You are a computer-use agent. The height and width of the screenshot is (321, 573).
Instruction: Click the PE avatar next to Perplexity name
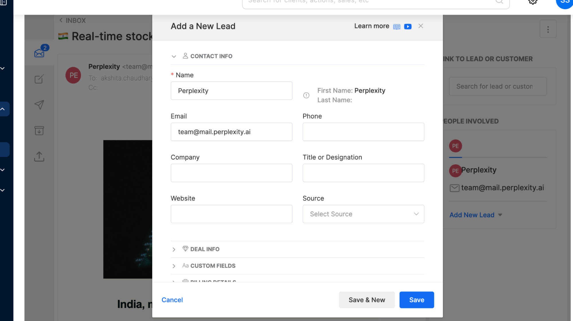455,171
